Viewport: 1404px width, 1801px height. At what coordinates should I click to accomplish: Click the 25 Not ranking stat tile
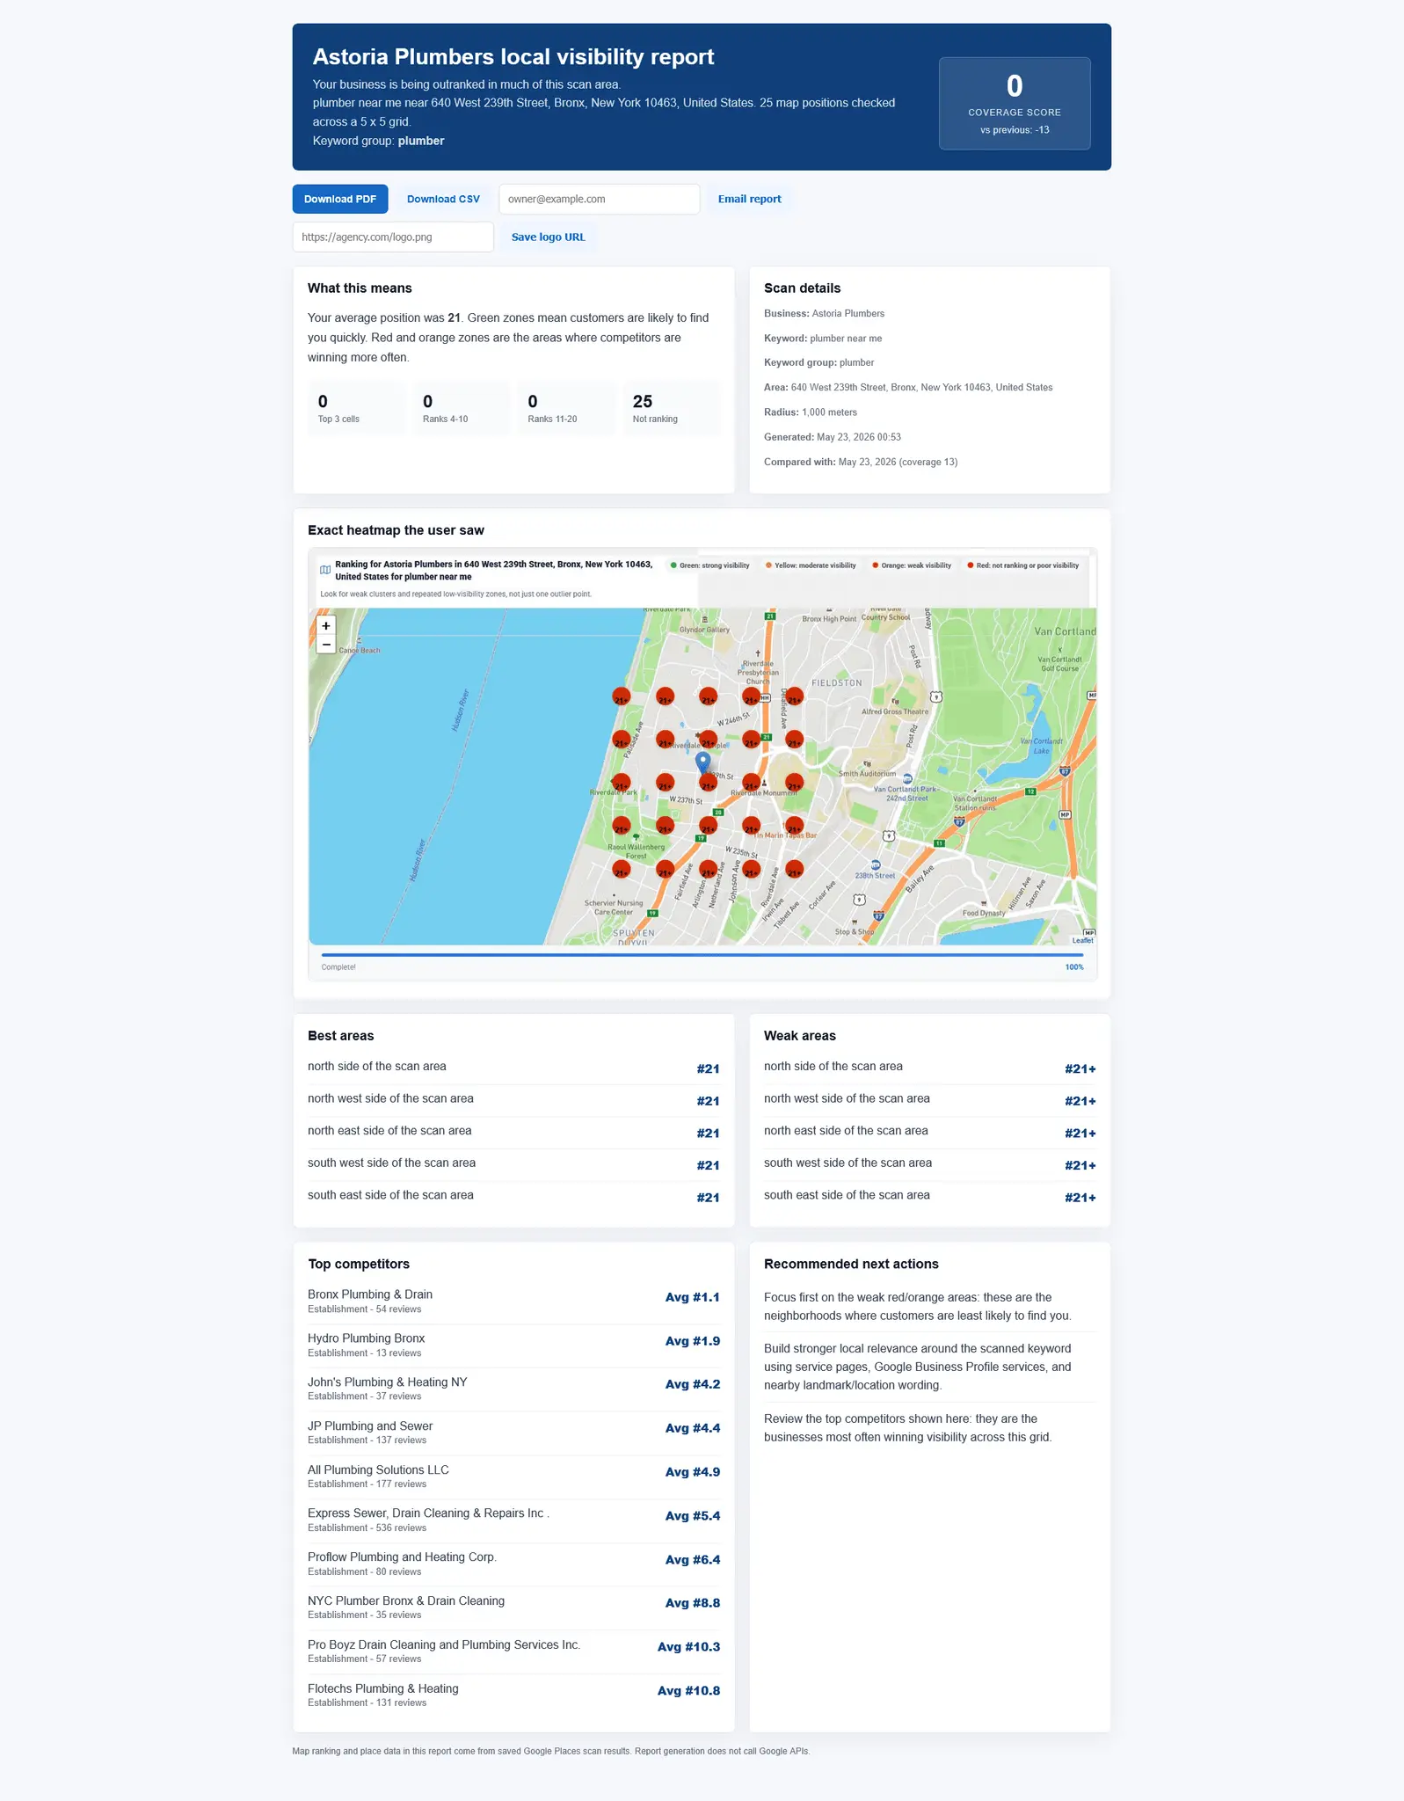(671, 408)
